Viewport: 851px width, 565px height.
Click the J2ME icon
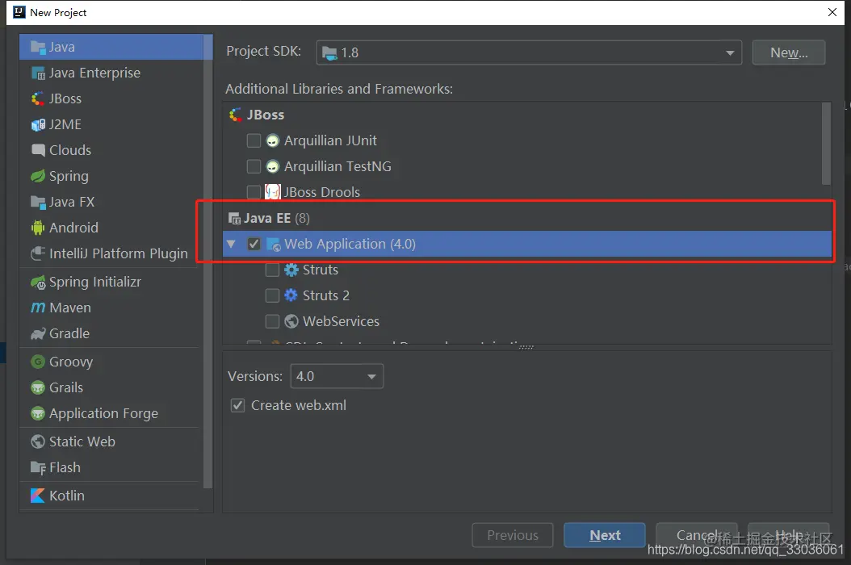38,125
